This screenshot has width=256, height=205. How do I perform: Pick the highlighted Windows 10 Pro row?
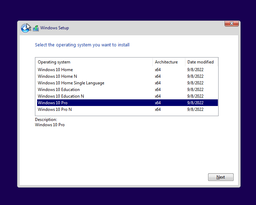[x=127, y=102]
